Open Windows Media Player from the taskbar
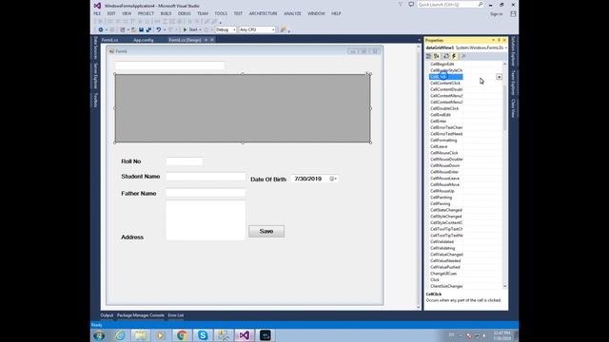The image size is (609, 342). [x=161, y=335]
